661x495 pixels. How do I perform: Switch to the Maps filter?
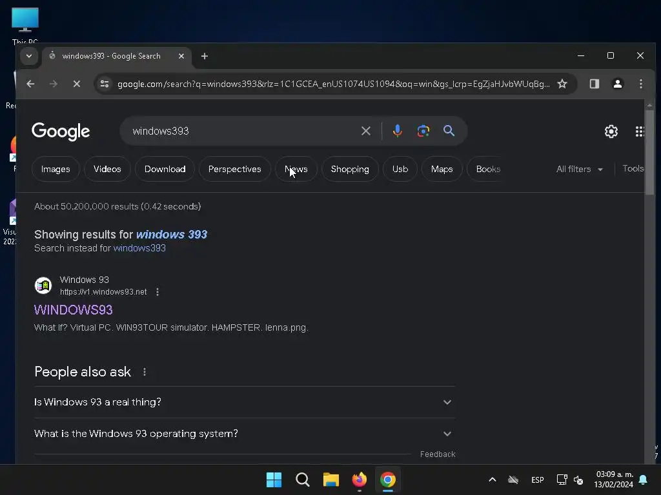(x=442, y=170)
